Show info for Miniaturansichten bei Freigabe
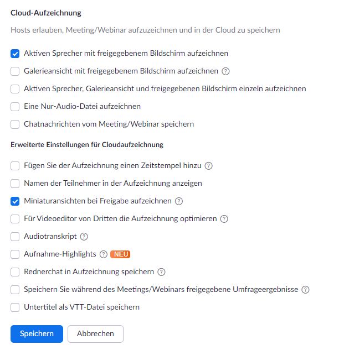339x350 pixels. click(179, 201)
